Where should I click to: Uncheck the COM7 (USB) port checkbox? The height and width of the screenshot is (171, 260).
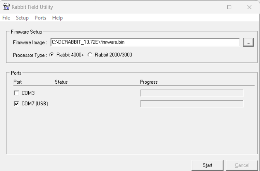pyautogui.click(x=16, y=104)
